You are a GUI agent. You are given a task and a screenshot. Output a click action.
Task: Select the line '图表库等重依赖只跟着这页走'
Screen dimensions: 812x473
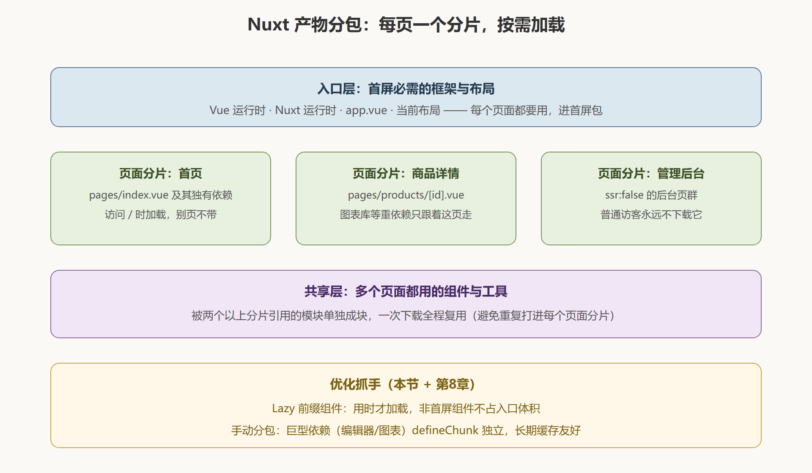406,215
